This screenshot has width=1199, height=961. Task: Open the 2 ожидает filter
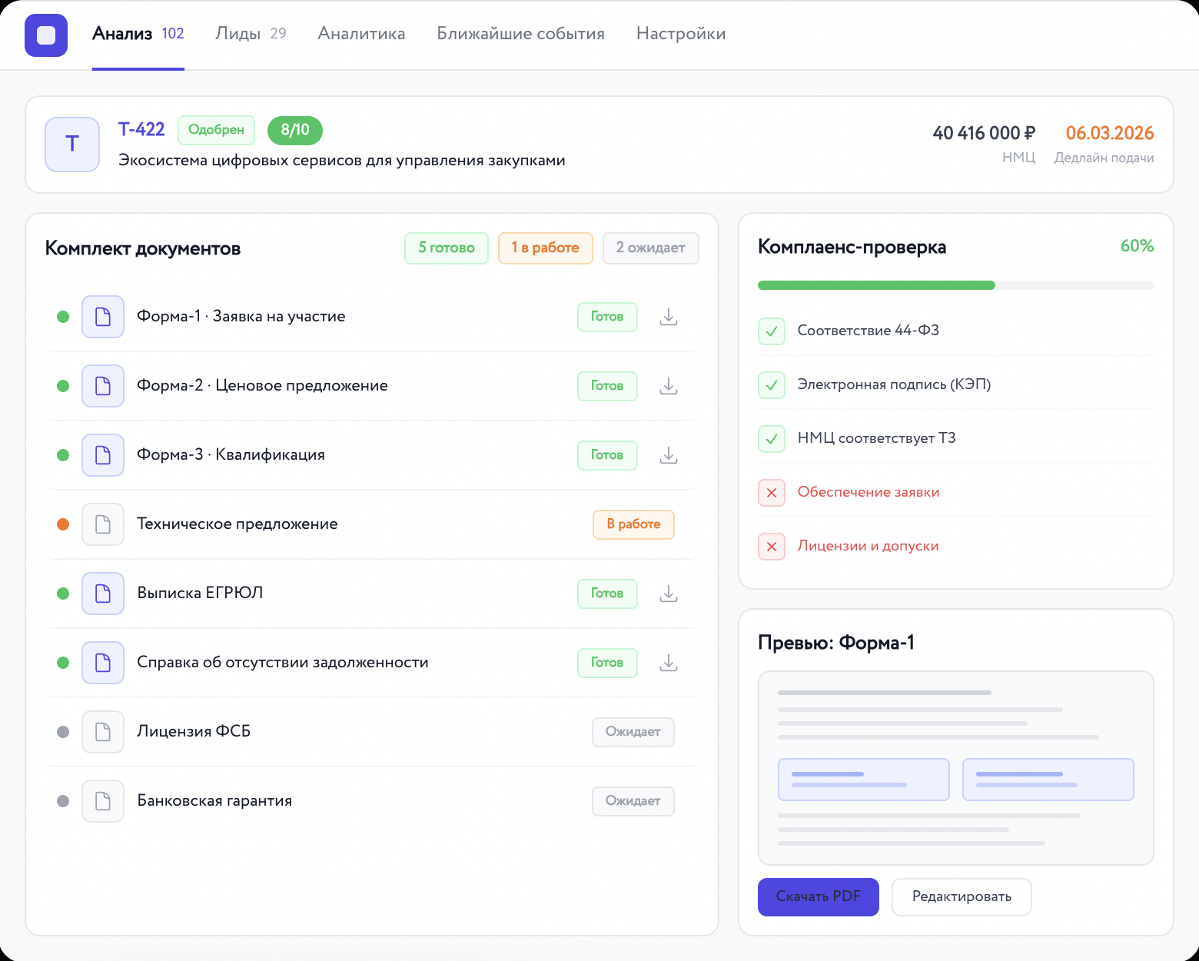[650, 248]
